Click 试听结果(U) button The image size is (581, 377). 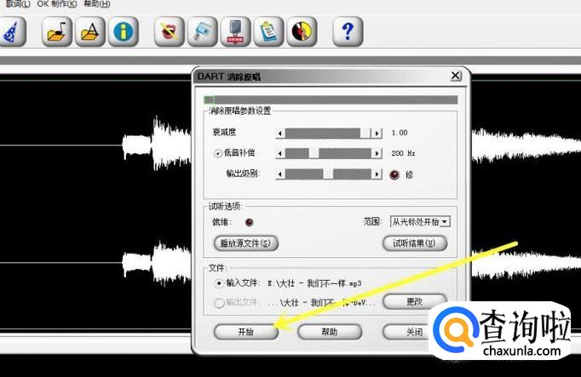coord(414,243)
